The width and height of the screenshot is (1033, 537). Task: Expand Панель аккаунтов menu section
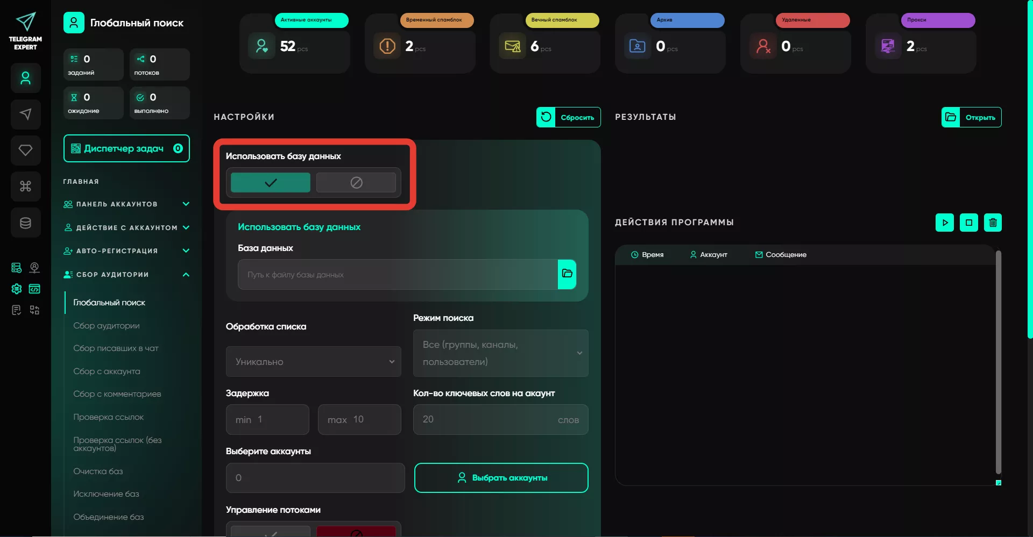coord(126,204)
